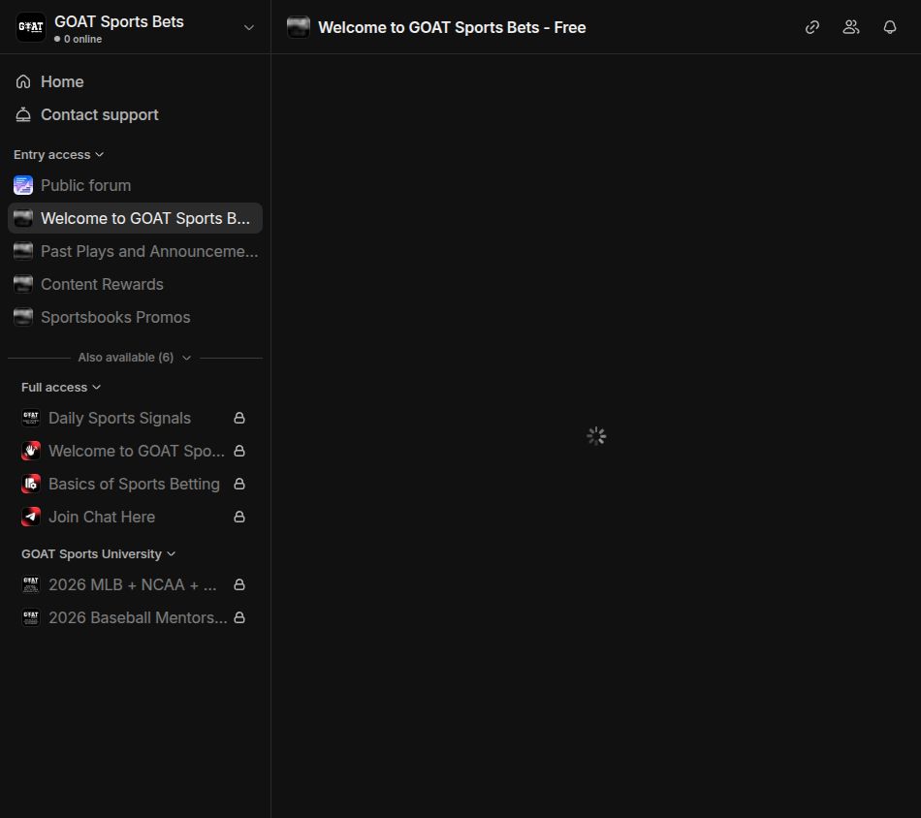Image resolution: width=921 pixels, height=818 pixels.
Task: Open Content Rewards channel
Action: [x=135, y=284]
